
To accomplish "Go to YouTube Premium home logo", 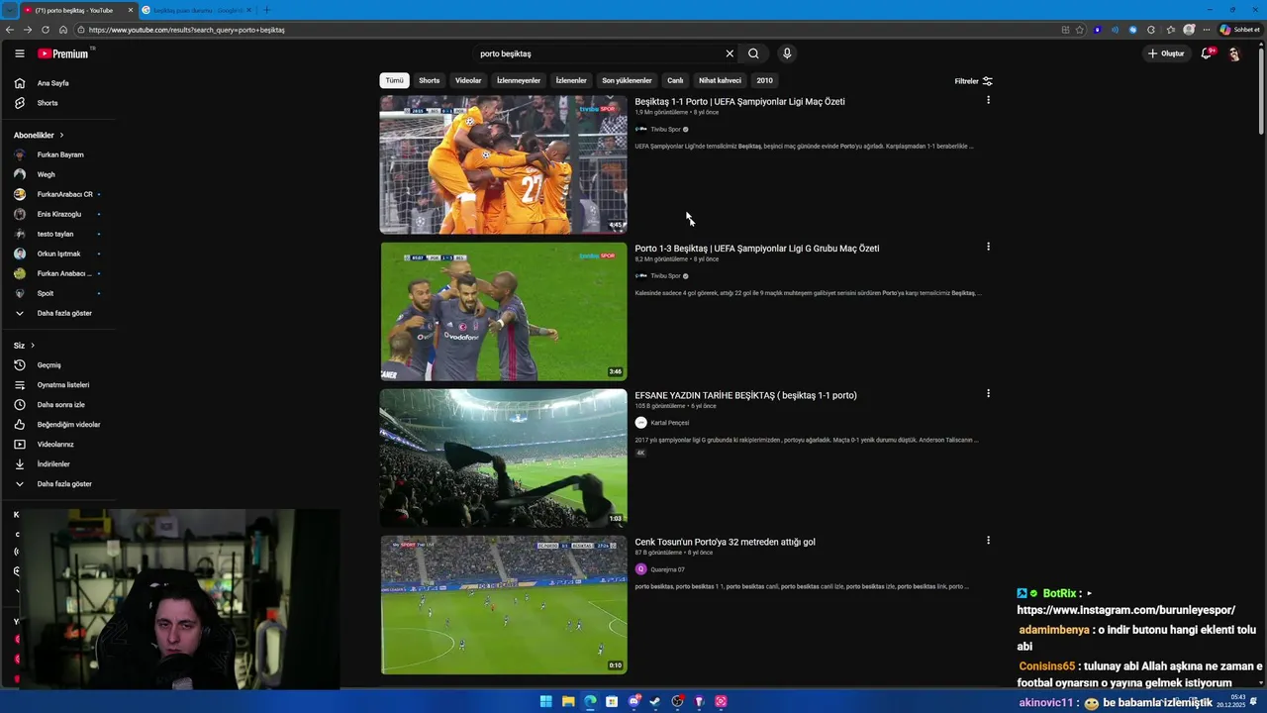I will click(x=63, y=53).
